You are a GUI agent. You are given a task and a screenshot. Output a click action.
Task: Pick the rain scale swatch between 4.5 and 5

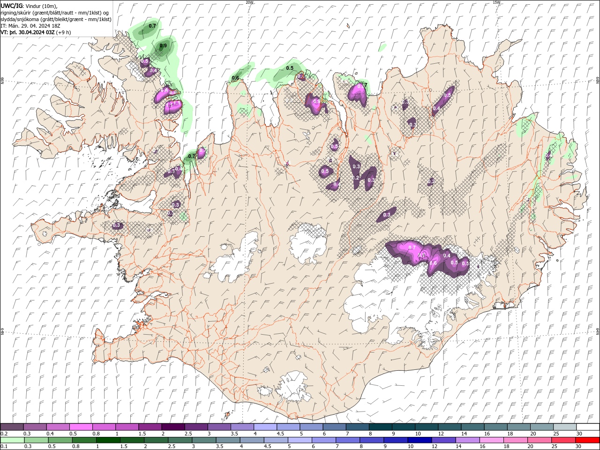[275, 440]
